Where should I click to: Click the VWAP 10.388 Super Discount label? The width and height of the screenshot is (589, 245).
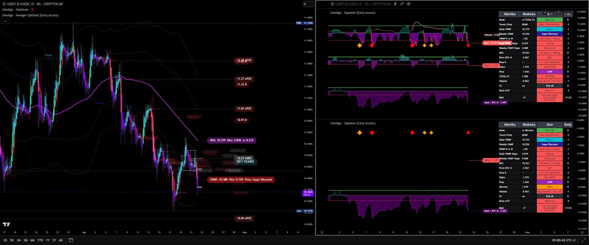coord(241,180)
